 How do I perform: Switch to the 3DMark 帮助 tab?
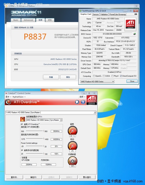pos(50,20)
